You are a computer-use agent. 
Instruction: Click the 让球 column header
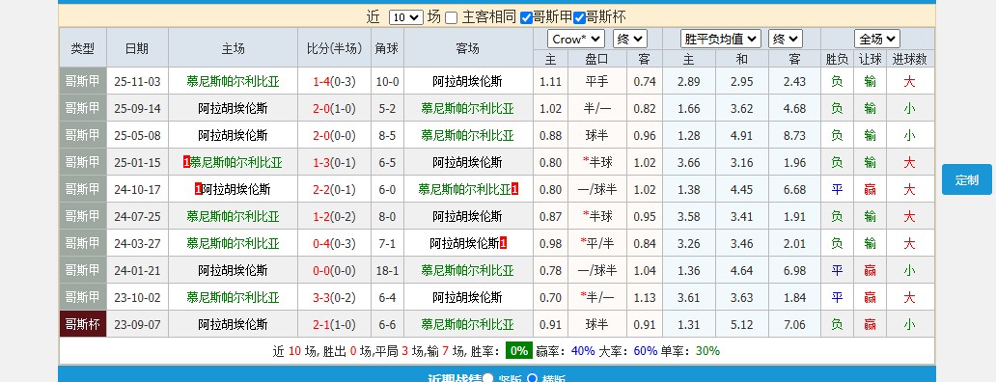click(870, 59)
